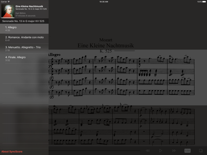Click the 3:32 duration under Finale
Screen dimensions: 207x155
click(7, 60)
